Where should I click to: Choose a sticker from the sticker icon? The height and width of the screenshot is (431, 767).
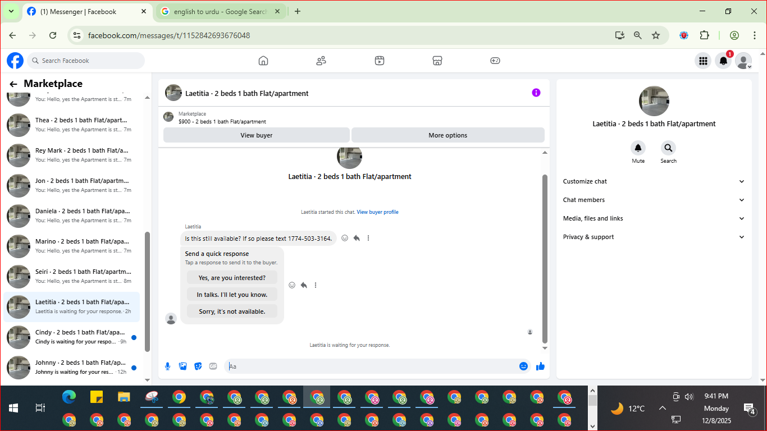tap(198, 366)
